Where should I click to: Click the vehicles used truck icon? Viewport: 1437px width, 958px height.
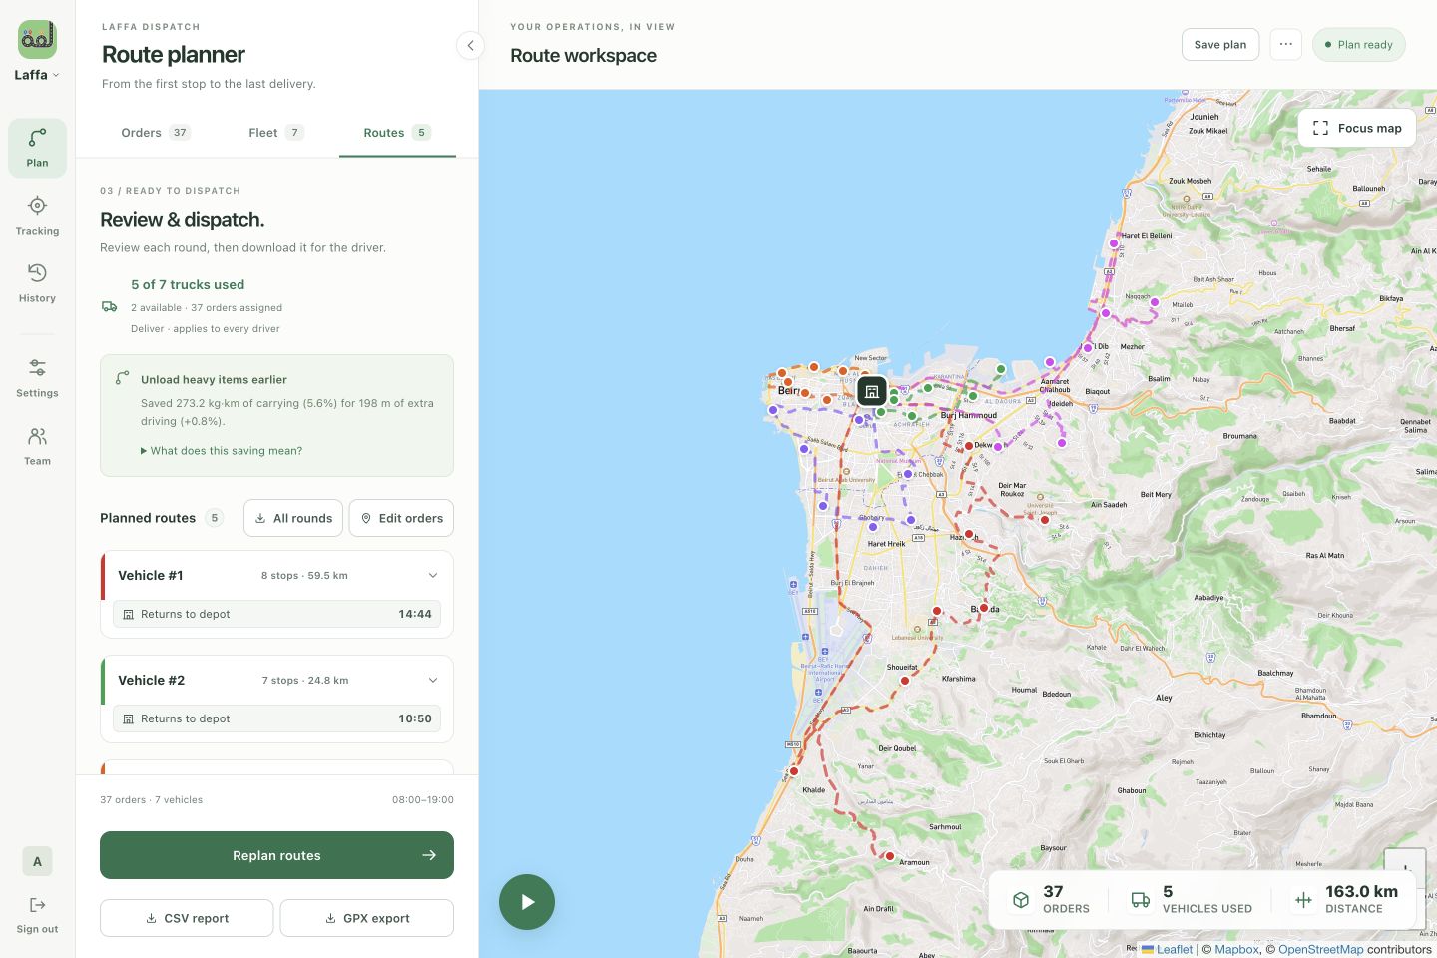(x=1140, y=900)
